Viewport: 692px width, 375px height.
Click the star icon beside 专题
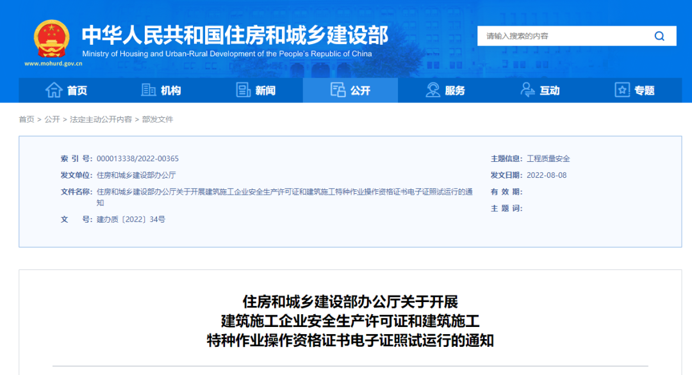click(x=621, y=90)
